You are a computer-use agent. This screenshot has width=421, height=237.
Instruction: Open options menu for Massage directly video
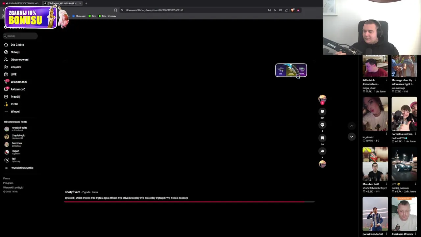(416, 80)
